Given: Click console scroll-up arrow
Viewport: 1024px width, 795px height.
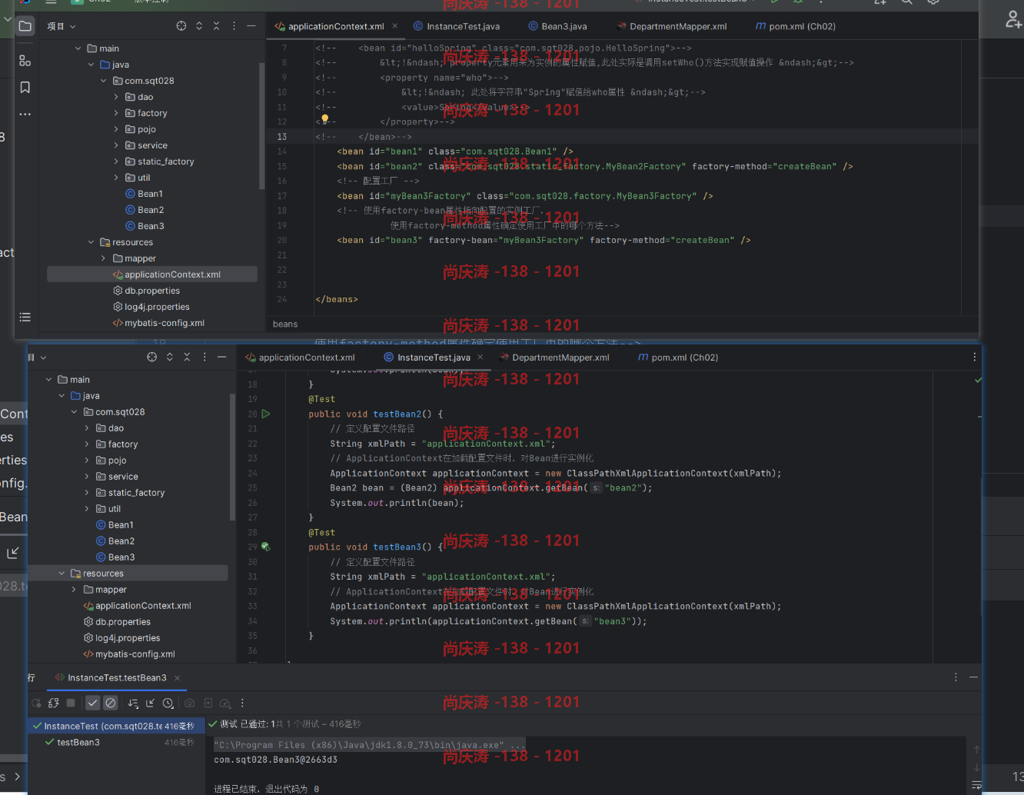Looking at the screenshot, I should (976, 750).
